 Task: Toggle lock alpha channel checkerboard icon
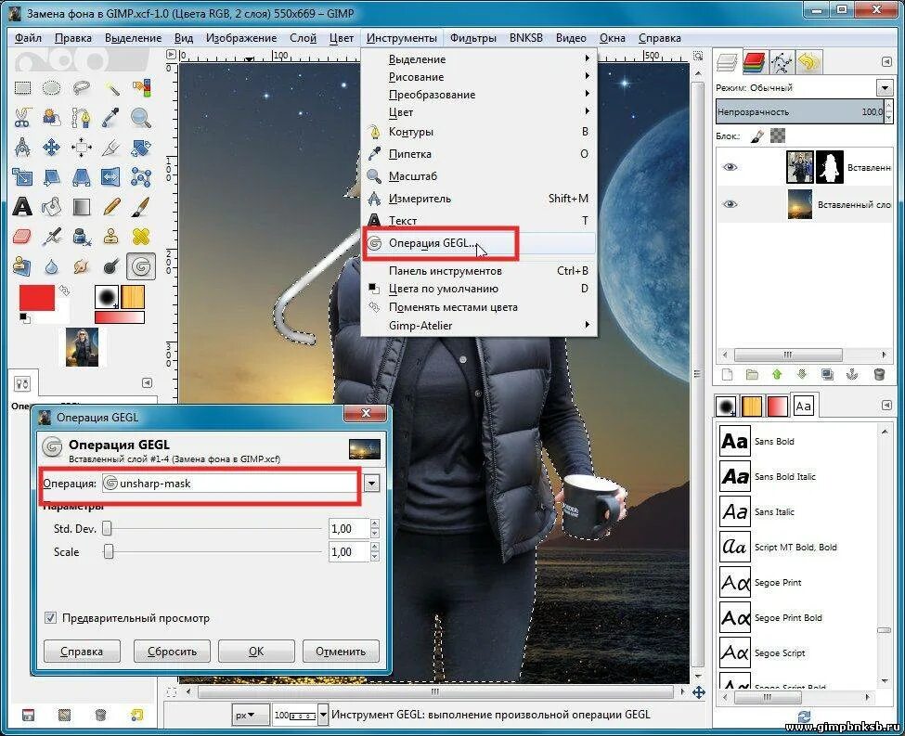click(x=778, y=136)
